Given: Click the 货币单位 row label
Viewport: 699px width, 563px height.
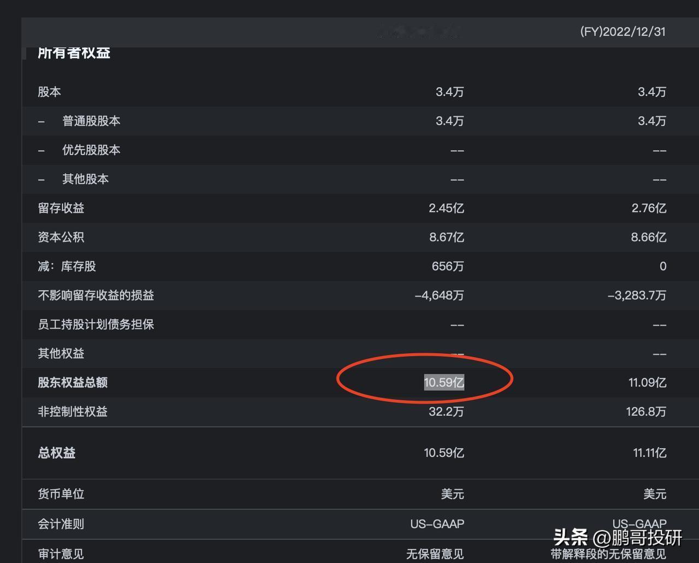Looking at the screenshot, I should click(61, 494).
